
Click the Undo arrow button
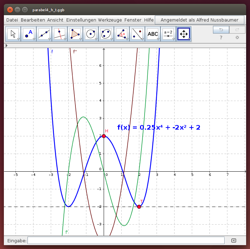click(221, 30)
